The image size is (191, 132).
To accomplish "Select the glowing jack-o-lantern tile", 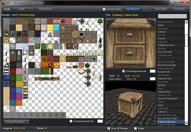I will [56, 65].
